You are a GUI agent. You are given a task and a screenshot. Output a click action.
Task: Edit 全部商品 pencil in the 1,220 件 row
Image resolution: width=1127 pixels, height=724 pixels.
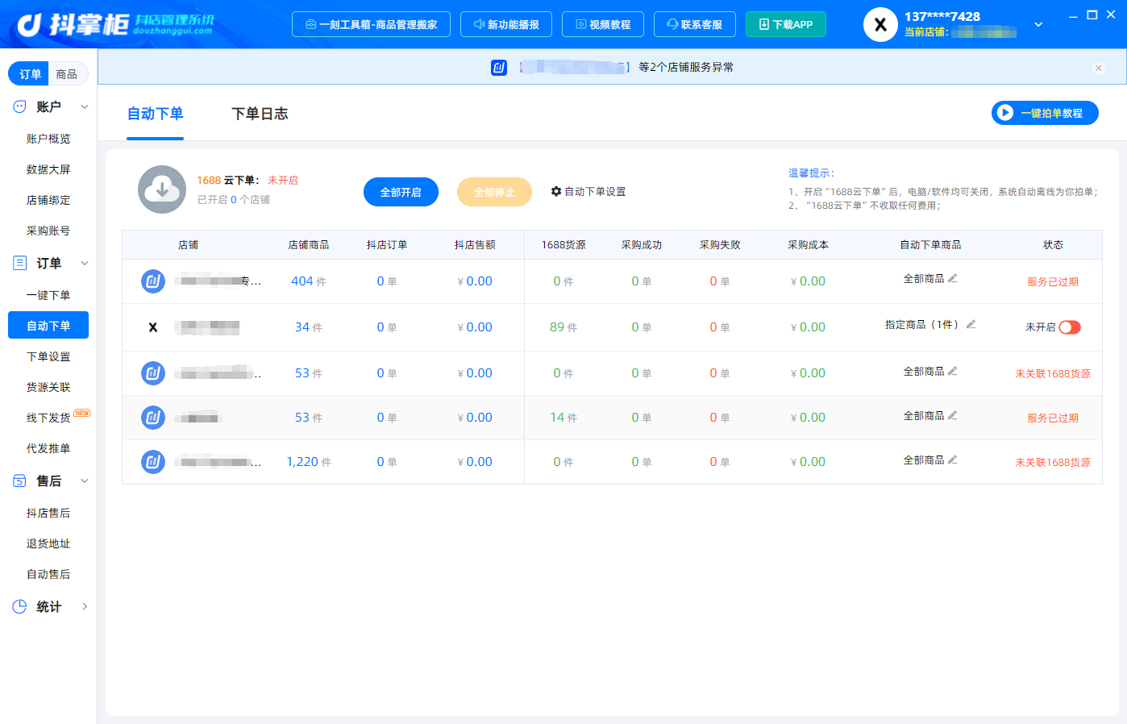click(953, 460)
